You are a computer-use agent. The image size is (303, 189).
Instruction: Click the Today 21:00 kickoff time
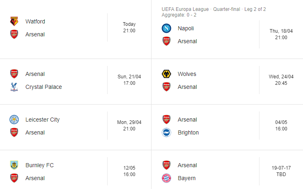pos(129,27)
